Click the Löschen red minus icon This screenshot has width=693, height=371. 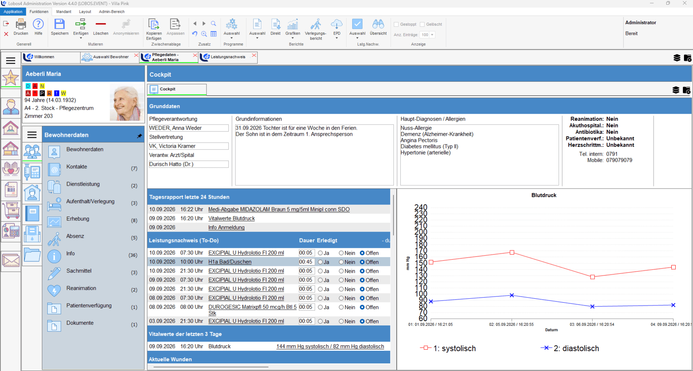pyautogui.click(x=101, y=24)
